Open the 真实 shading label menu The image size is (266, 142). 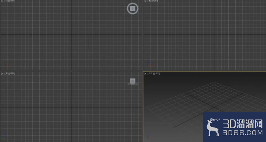[x=157, y=74]
